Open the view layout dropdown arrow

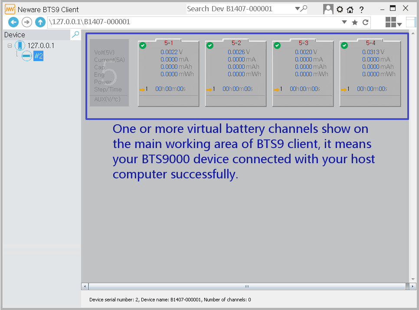coord(399,25)
